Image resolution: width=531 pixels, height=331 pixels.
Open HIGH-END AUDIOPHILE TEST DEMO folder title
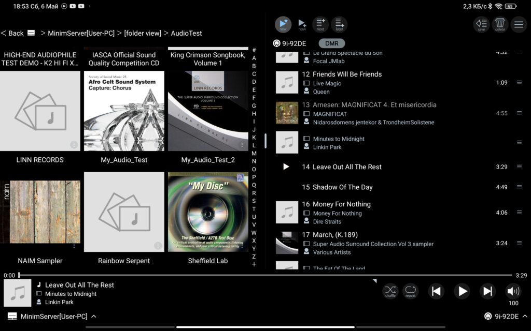40,59
